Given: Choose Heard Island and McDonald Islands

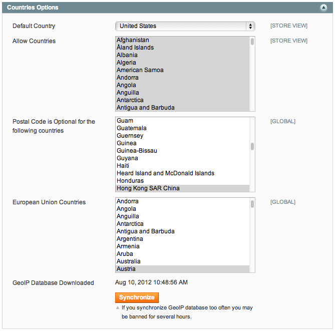Looking at the screenshot, I should coord(165,173).
